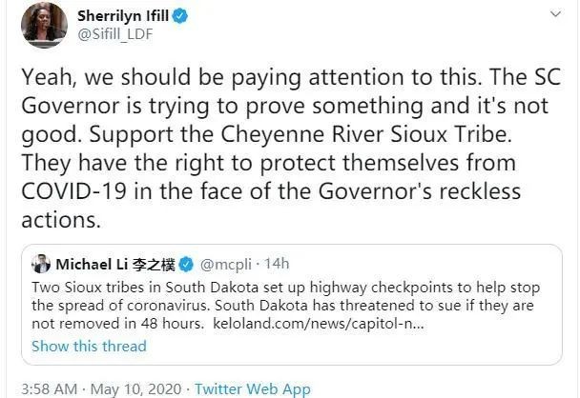Click Michael Li's verified badge icon
Image resolution: width=580 pixels, height=398 pixels.
pos(187,264)
